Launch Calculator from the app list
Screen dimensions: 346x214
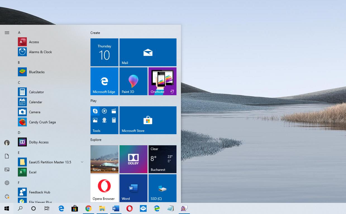click(51, 92)
